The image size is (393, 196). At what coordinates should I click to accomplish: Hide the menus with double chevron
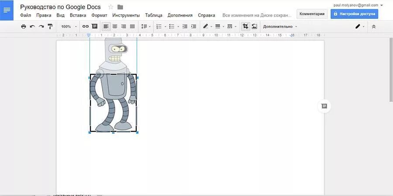click(374, 27)
